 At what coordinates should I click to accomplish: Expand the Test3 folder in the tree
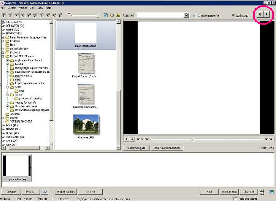[7, 87]
